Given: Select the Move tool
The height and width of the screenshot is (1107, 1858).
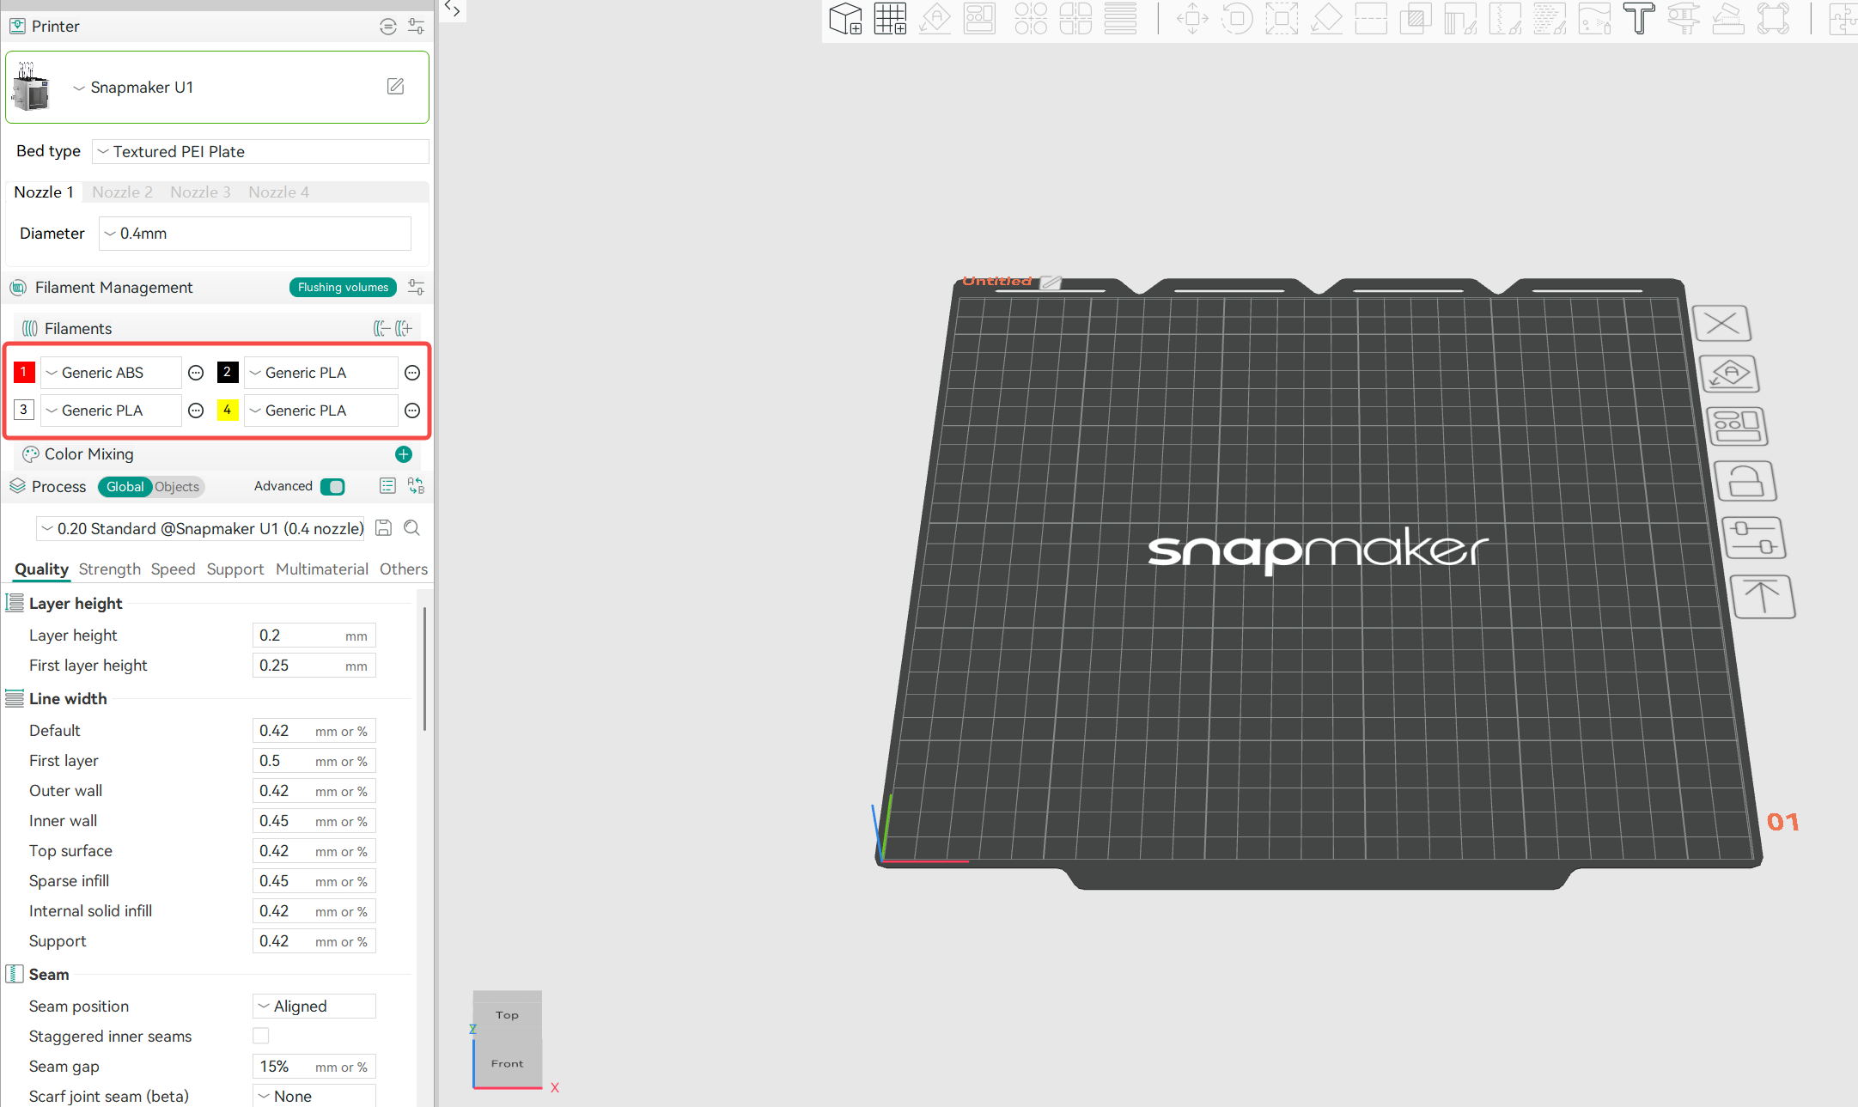Looking at the screenshot, I should tap(1192, 18).
